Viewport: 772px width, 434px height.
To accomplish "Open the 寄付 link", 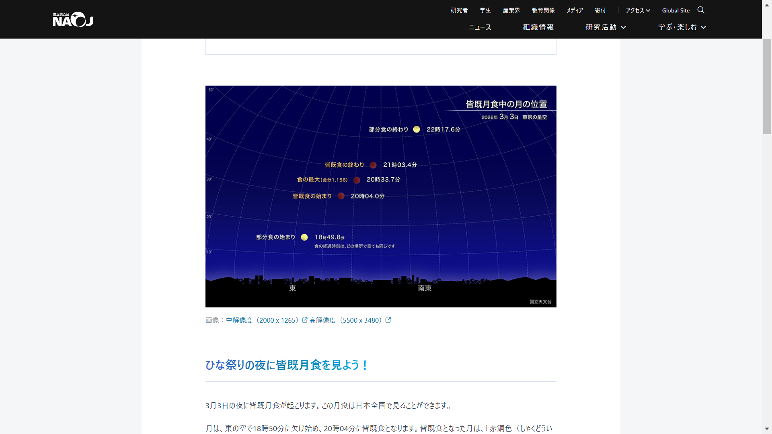I will point(600,10).
